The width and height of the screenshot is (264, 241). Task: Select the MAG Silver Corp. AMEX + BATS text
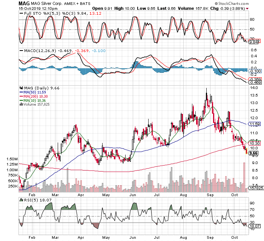coord(61,3)
